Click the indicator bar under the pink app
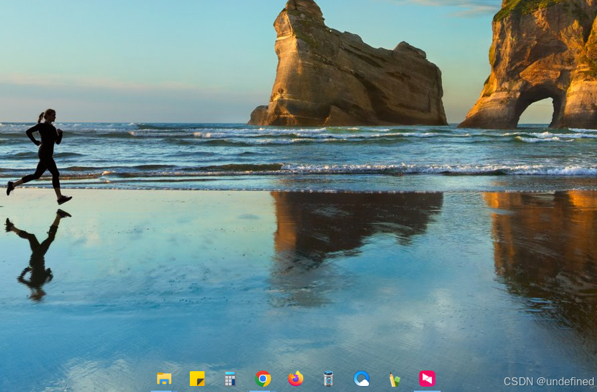The height and width of the screenshot is (392, 597). click(426, 391)
